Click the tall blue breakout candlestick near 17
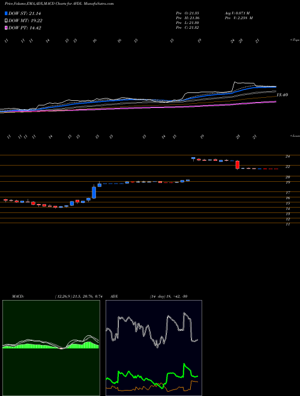Screen dimensions: 300x396 click(x=94, y=193)
